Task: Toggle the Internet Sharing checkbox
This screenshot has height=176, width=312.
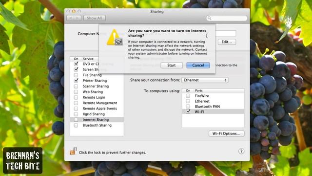Action: tap(76, 120)
